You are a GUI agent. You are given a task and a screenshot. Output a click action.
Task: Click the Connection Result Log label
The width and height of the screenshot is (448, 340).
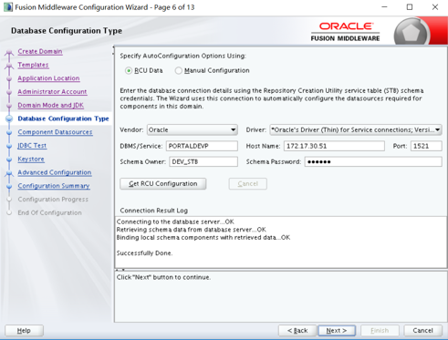(153, 211)
